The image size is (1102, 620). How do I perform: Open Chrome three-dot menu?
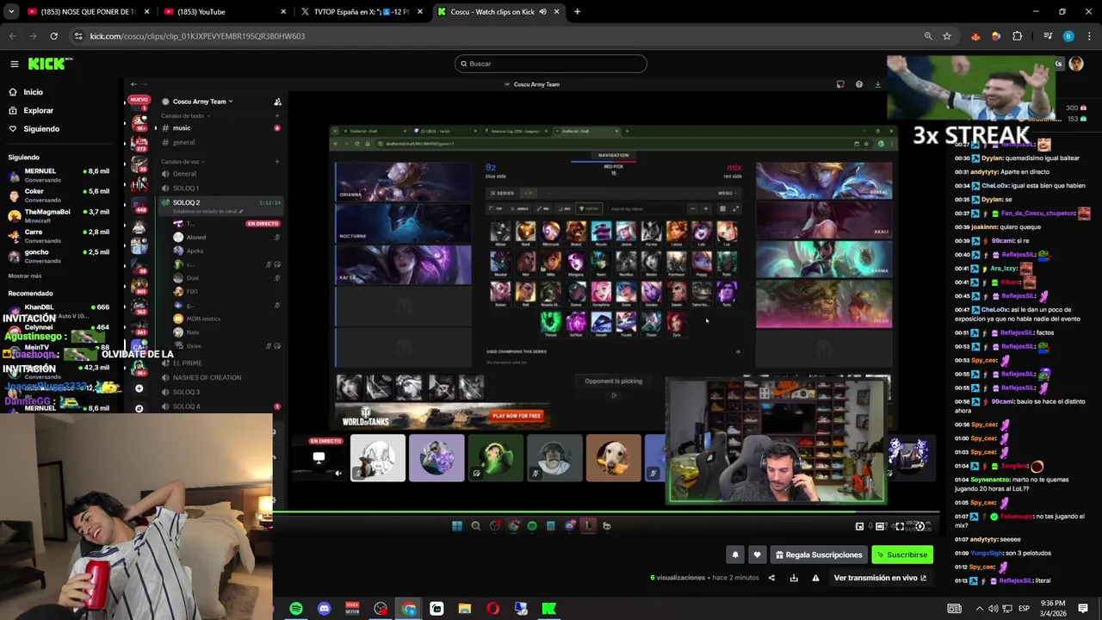[x=1089, y=36]
